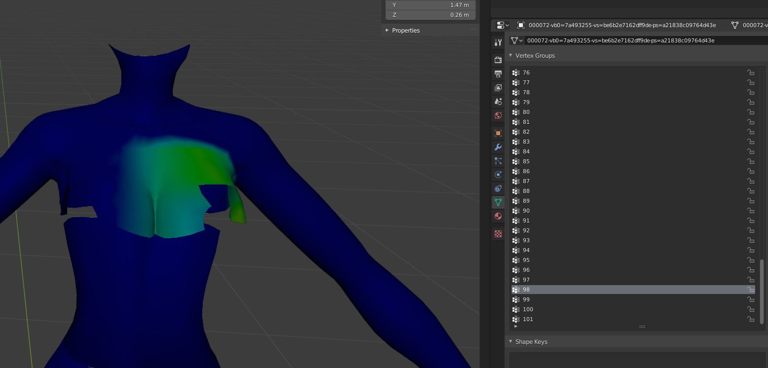Open the World properties tab
This screenshot has width=768, height=368.
498,115
